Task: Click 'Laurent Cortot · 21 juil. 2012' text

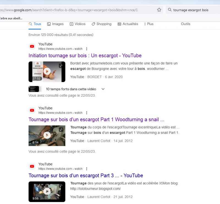Action: point(110,197)
